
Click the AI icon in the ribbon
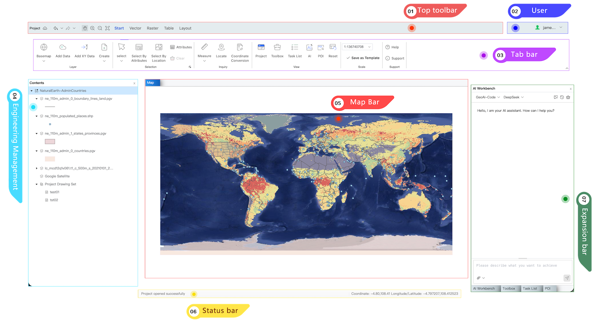[309, 47]
